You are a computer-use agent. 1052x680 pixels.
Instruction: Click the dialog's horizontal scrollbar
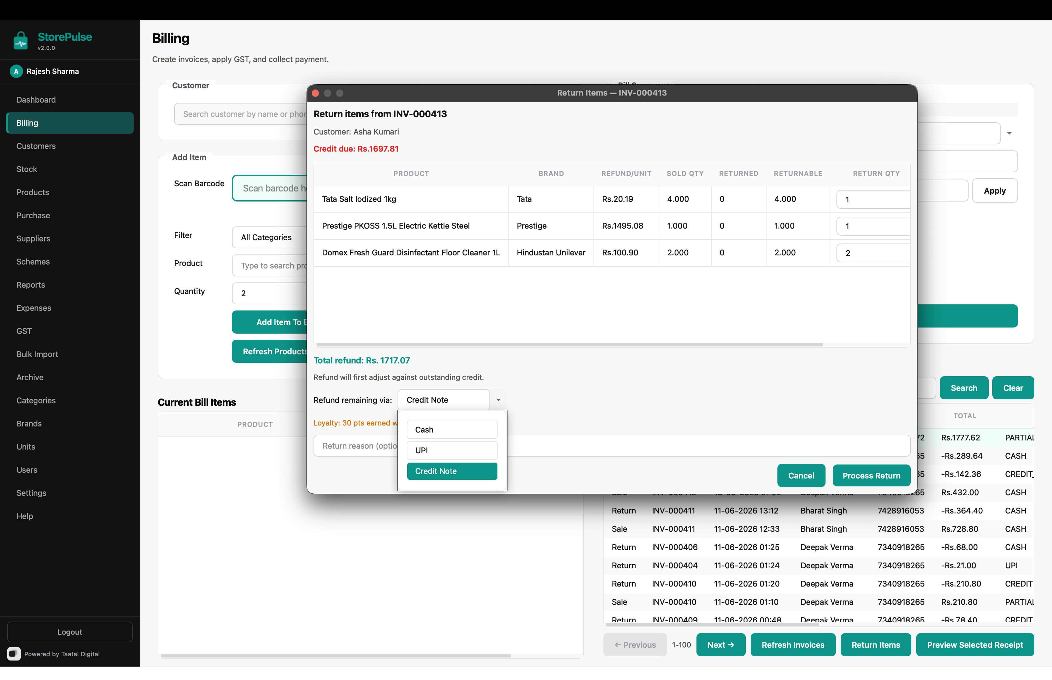coord(570,345)
